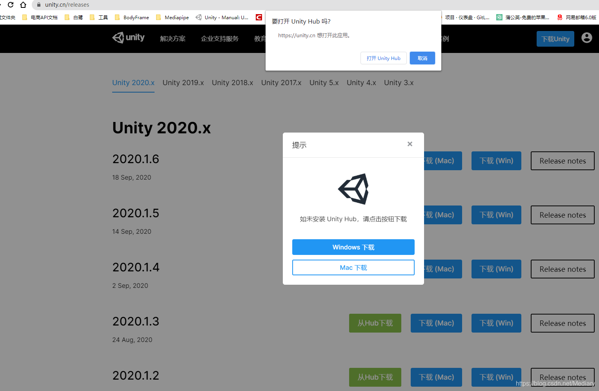Open Release notes for 2020.1.4
The width and height of the screenshot is (599, 391).
click(x=563, y=269)
